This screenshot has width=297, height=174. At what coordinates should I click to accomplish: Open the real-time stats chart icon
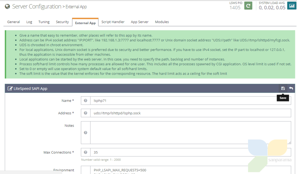tap(291, 6)
